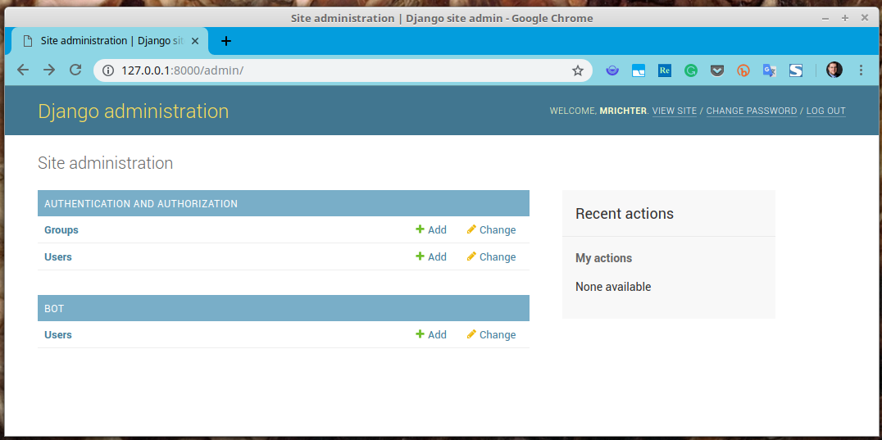Open the View Site link
Viewport: 882px width, 440px height.
(675, 111)
